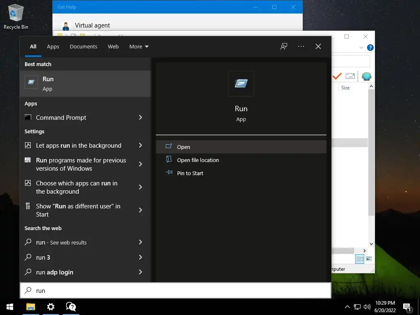The image size is (420, 315).
Task: Click the Show desktop strip at taskbar edge
Action: coord(419,307)
